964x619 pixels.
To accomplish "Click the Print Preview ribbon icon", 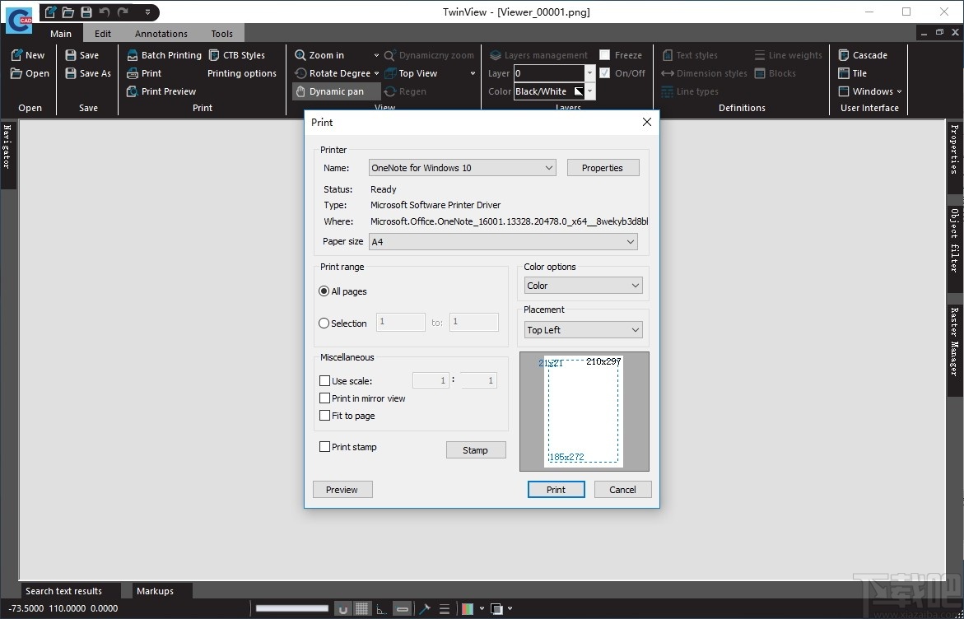I will pyautogui.click(x=133, y=91).
